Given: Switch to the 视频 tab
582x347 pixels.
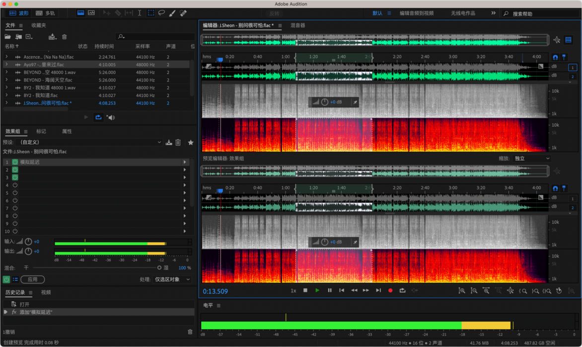Looking at the screenshot, I should [46, 292].
